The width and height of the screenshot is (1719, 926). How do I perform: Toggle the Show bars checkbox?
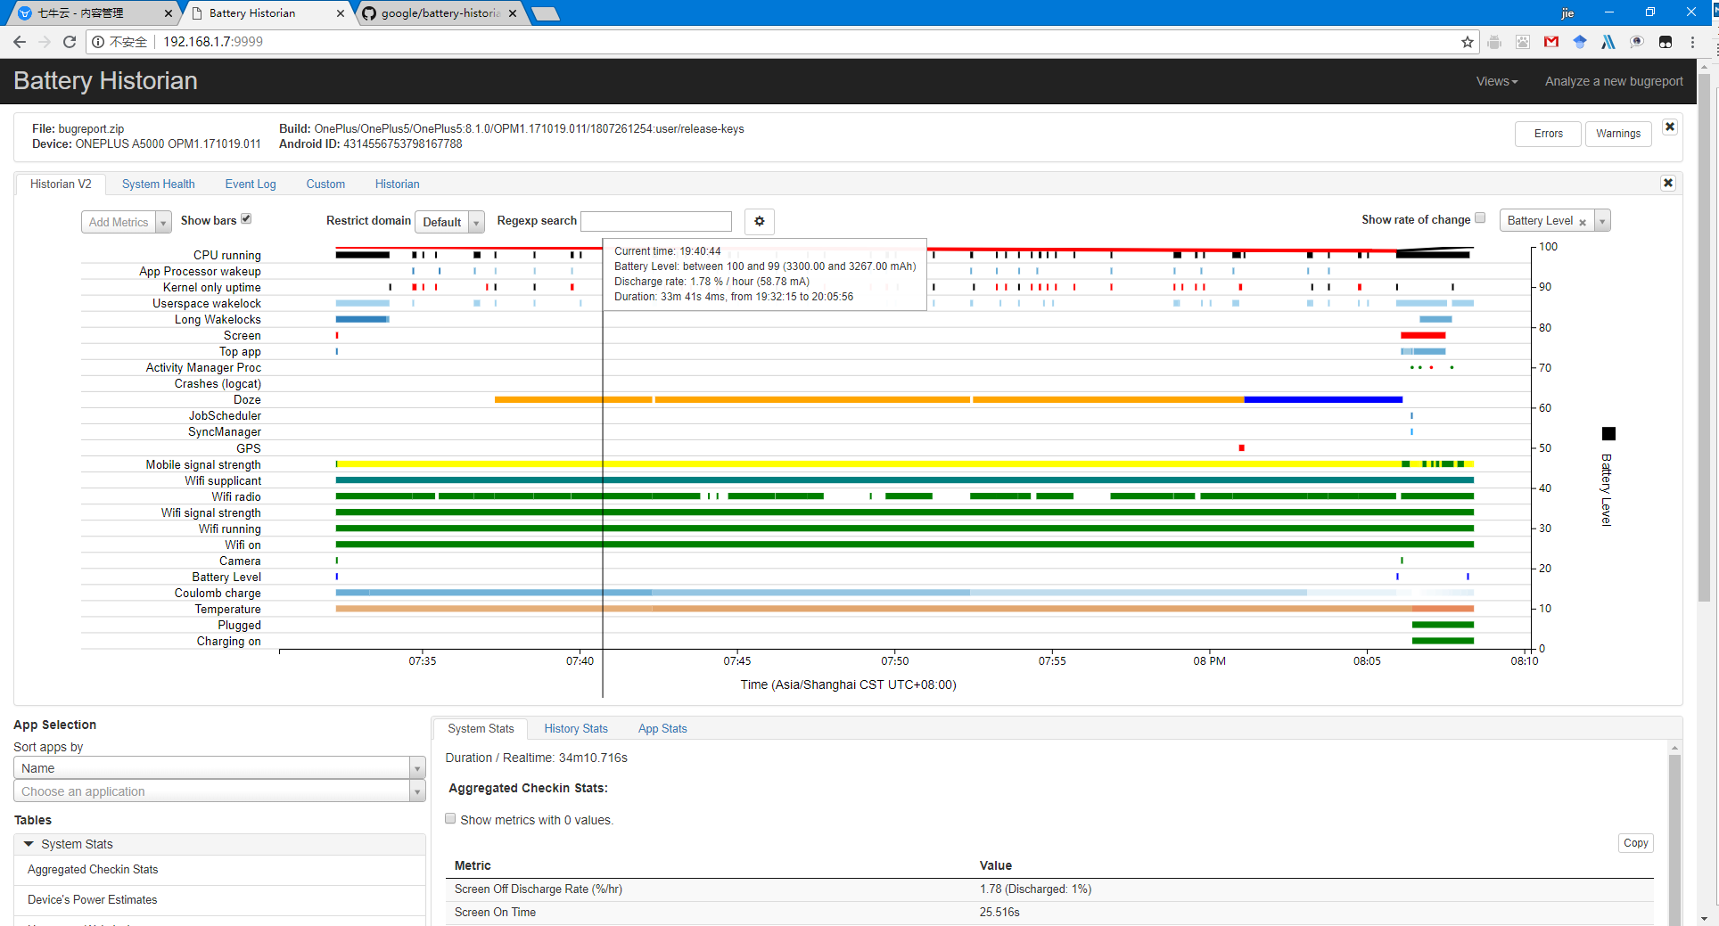point(246,218)
